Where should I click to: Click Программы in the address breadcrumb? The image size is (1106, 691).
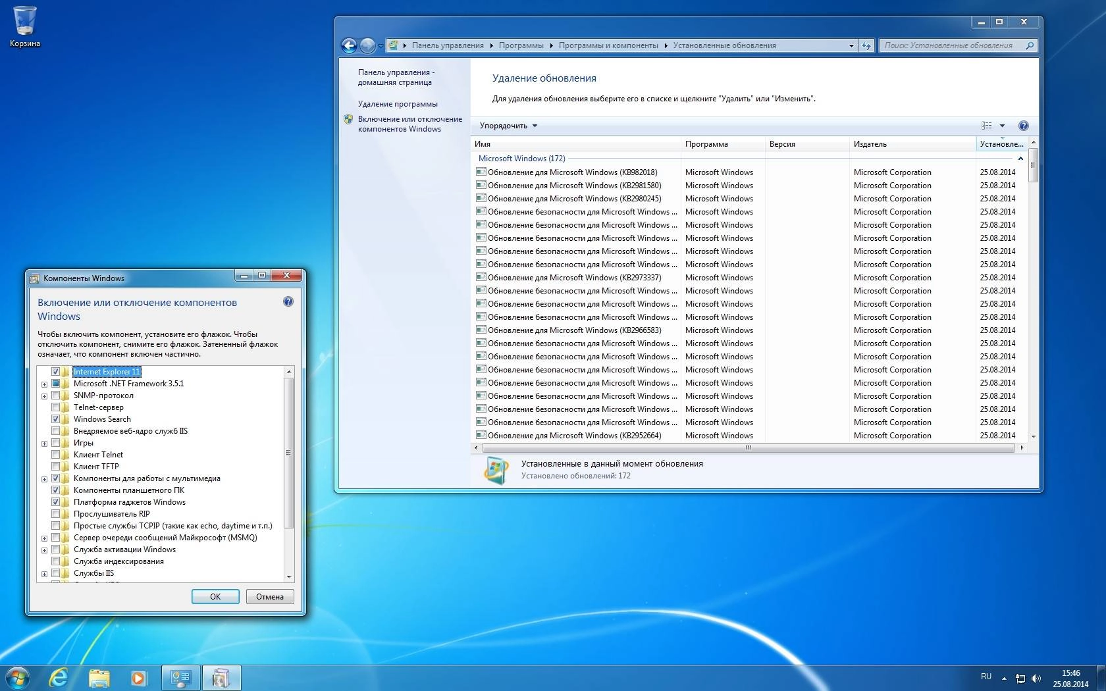521,45
